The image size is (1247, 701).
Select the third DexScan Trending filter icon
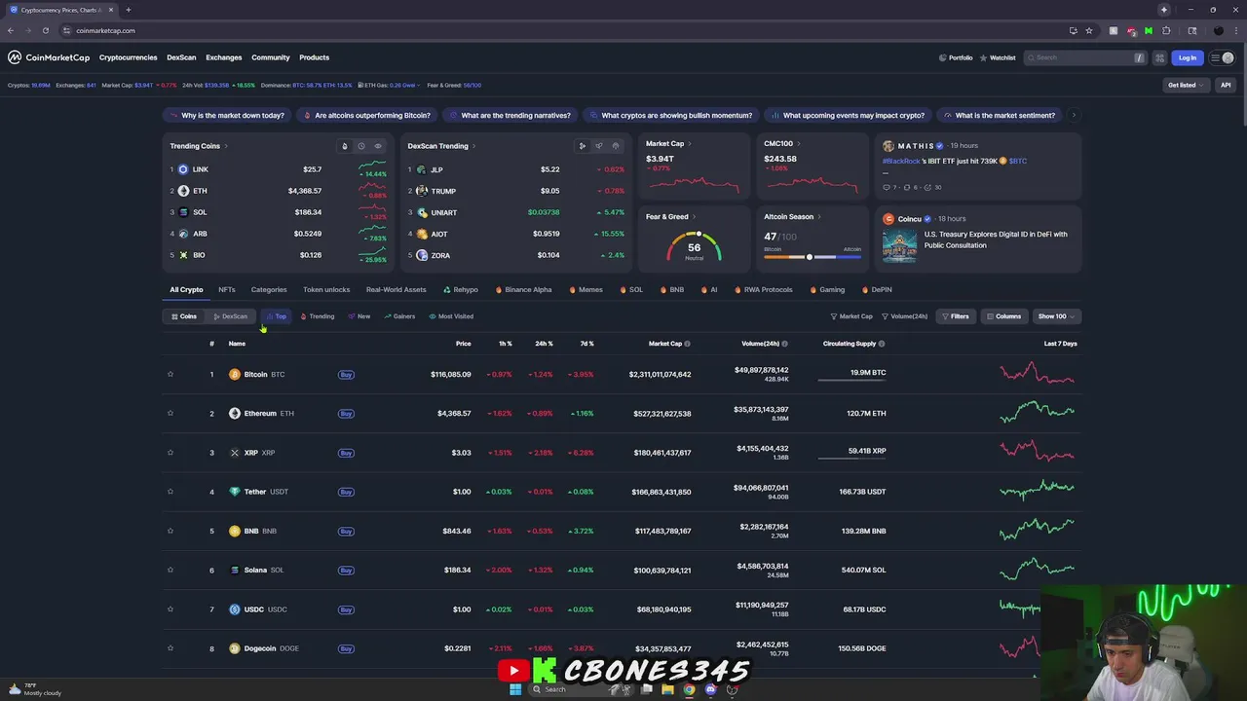[615, 146]
